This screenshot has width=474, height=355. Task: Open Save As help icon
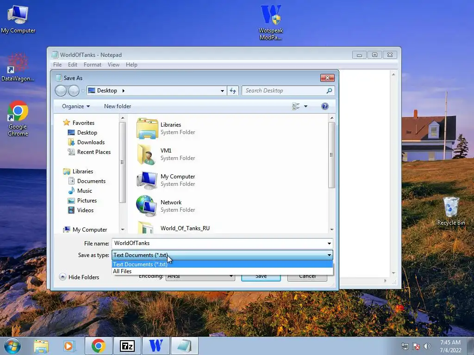coord(324,106)
